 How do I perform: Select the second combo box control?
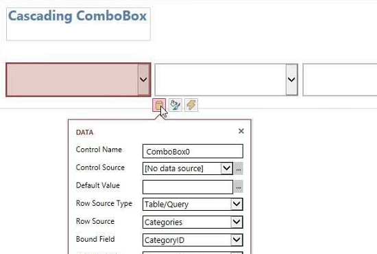[226, 80]
